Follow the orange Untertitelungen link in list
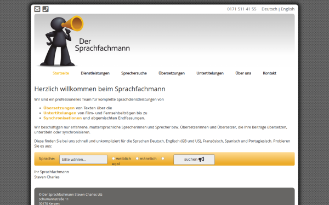Screen dimensions: 329x205 60,113
